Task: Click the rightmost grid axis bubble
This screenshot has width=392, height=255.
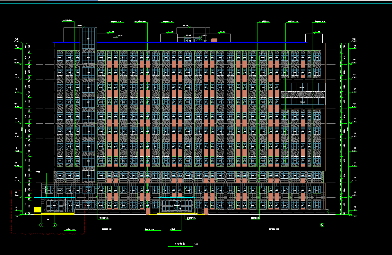Action: 322,225
